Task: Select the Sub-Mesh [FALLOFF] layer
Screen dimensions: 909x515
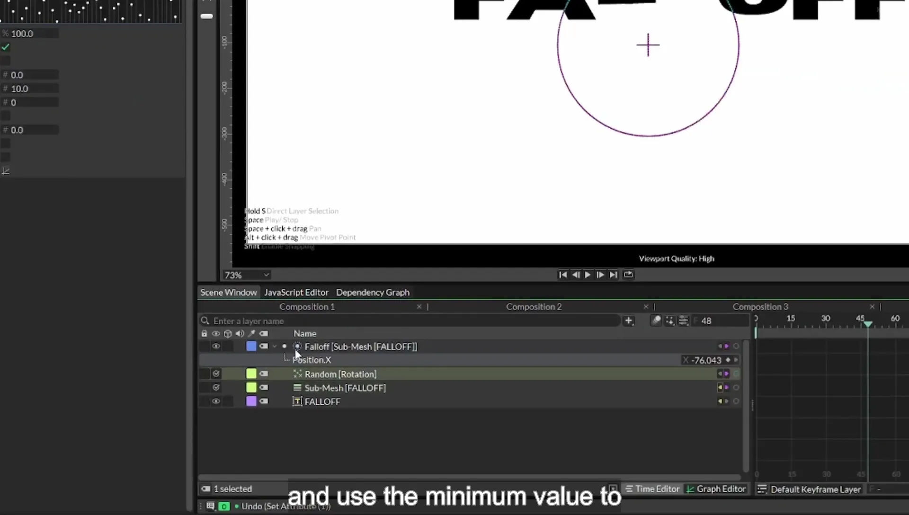Action: click(x=345, y=388)
